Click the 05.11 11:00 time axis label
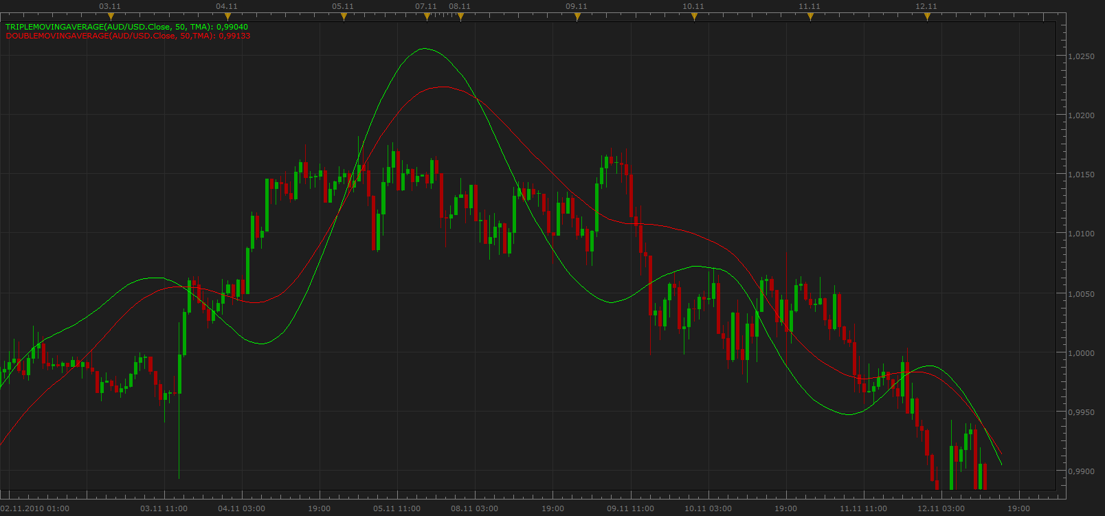The width and height of the screenshot is (1105, 516). pos(397,508)
